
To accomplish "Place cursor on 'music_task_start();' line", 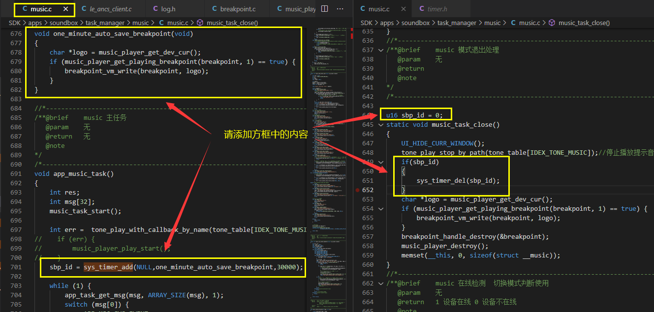I will click(85, 211).
